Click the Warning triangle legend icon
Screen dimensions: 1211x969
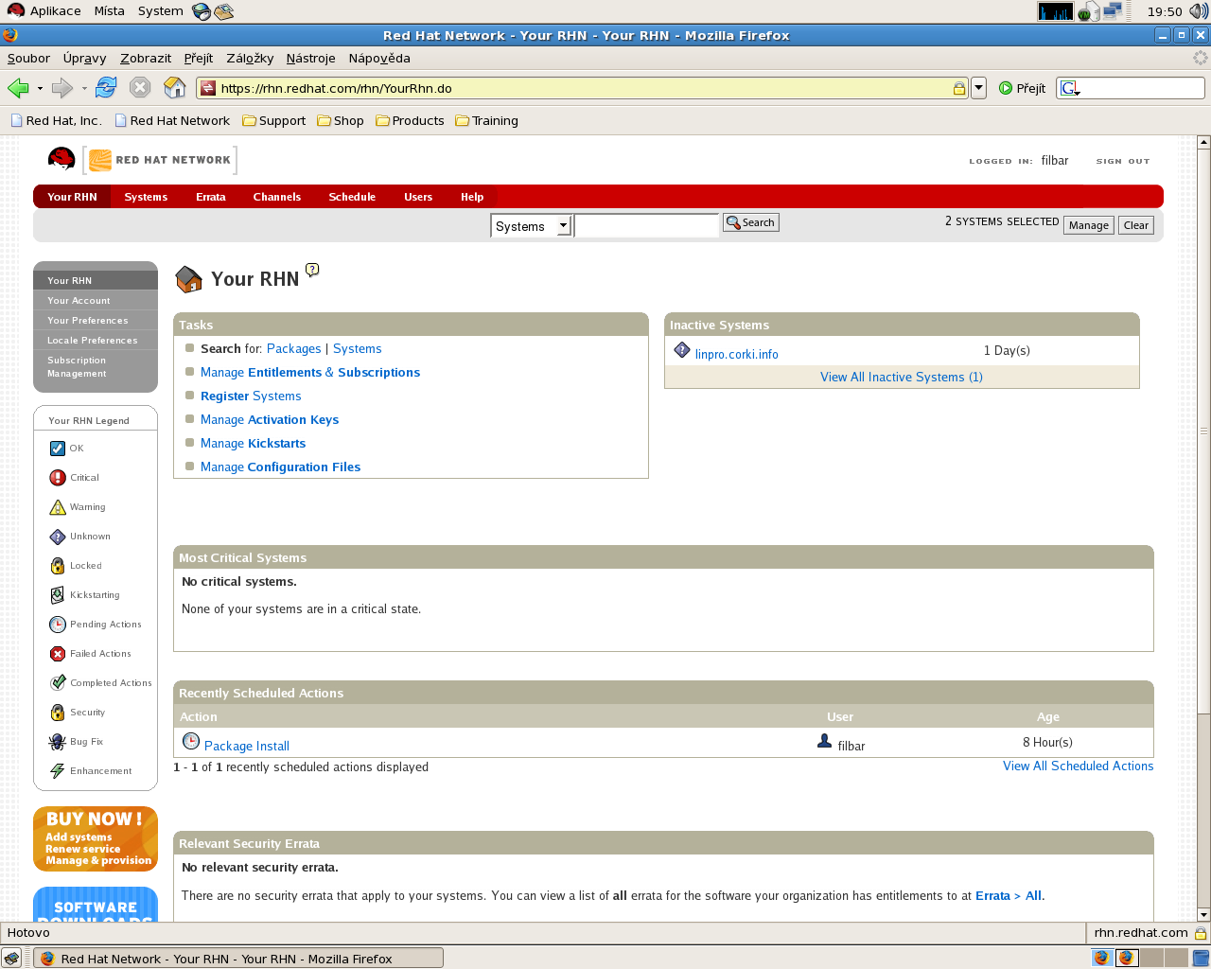tap(58, 507)
